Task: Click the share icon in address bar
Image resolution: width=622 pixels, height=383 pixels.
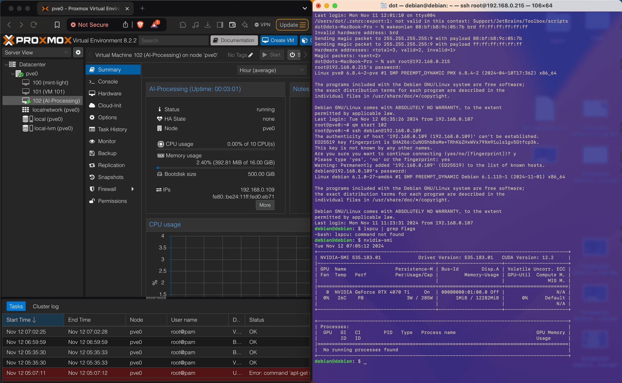Action: (125, 25)
